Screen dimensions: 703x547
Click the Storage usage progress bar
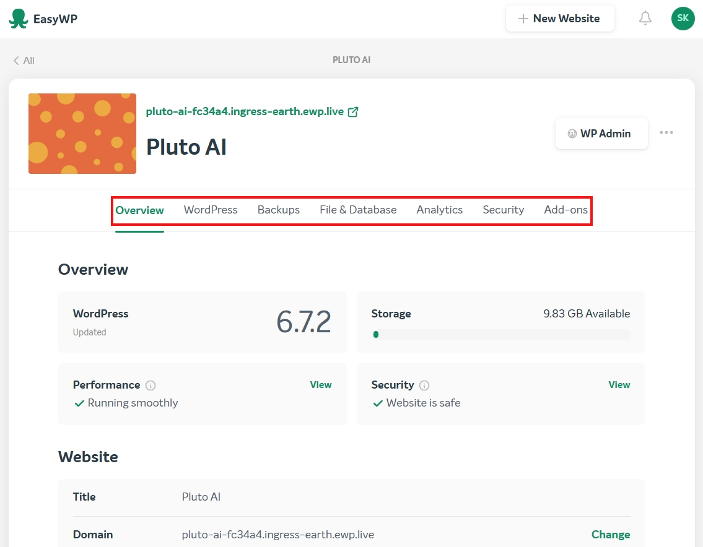(x=501, y=334)
